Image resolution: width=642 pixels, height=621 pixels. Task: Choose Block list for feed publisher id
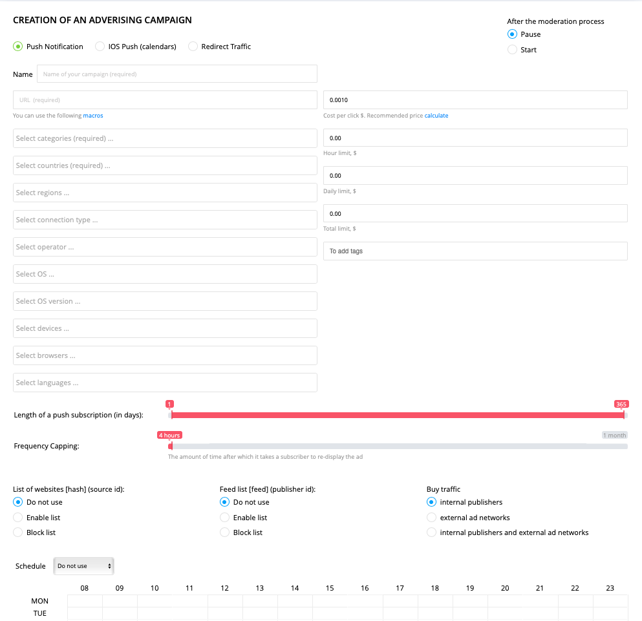point(224,532)
